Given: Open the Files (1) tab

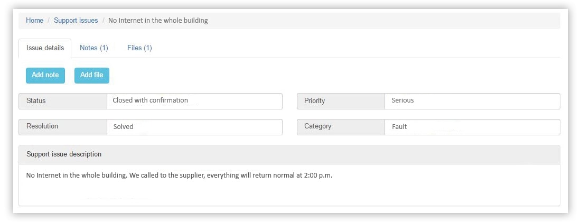Looking at the screenshot, I should (x=139, y=48).
